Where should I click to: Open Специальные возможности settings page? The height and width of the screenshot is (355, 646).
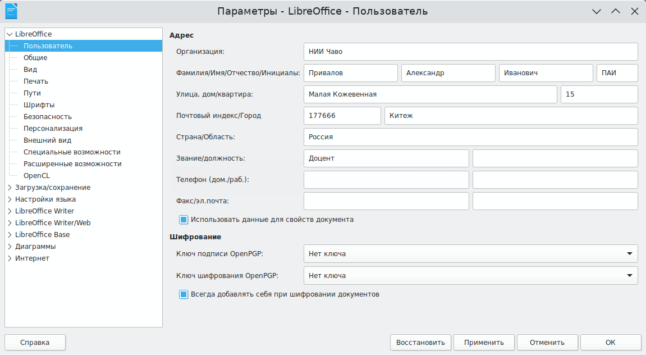(x=72, y=152)
